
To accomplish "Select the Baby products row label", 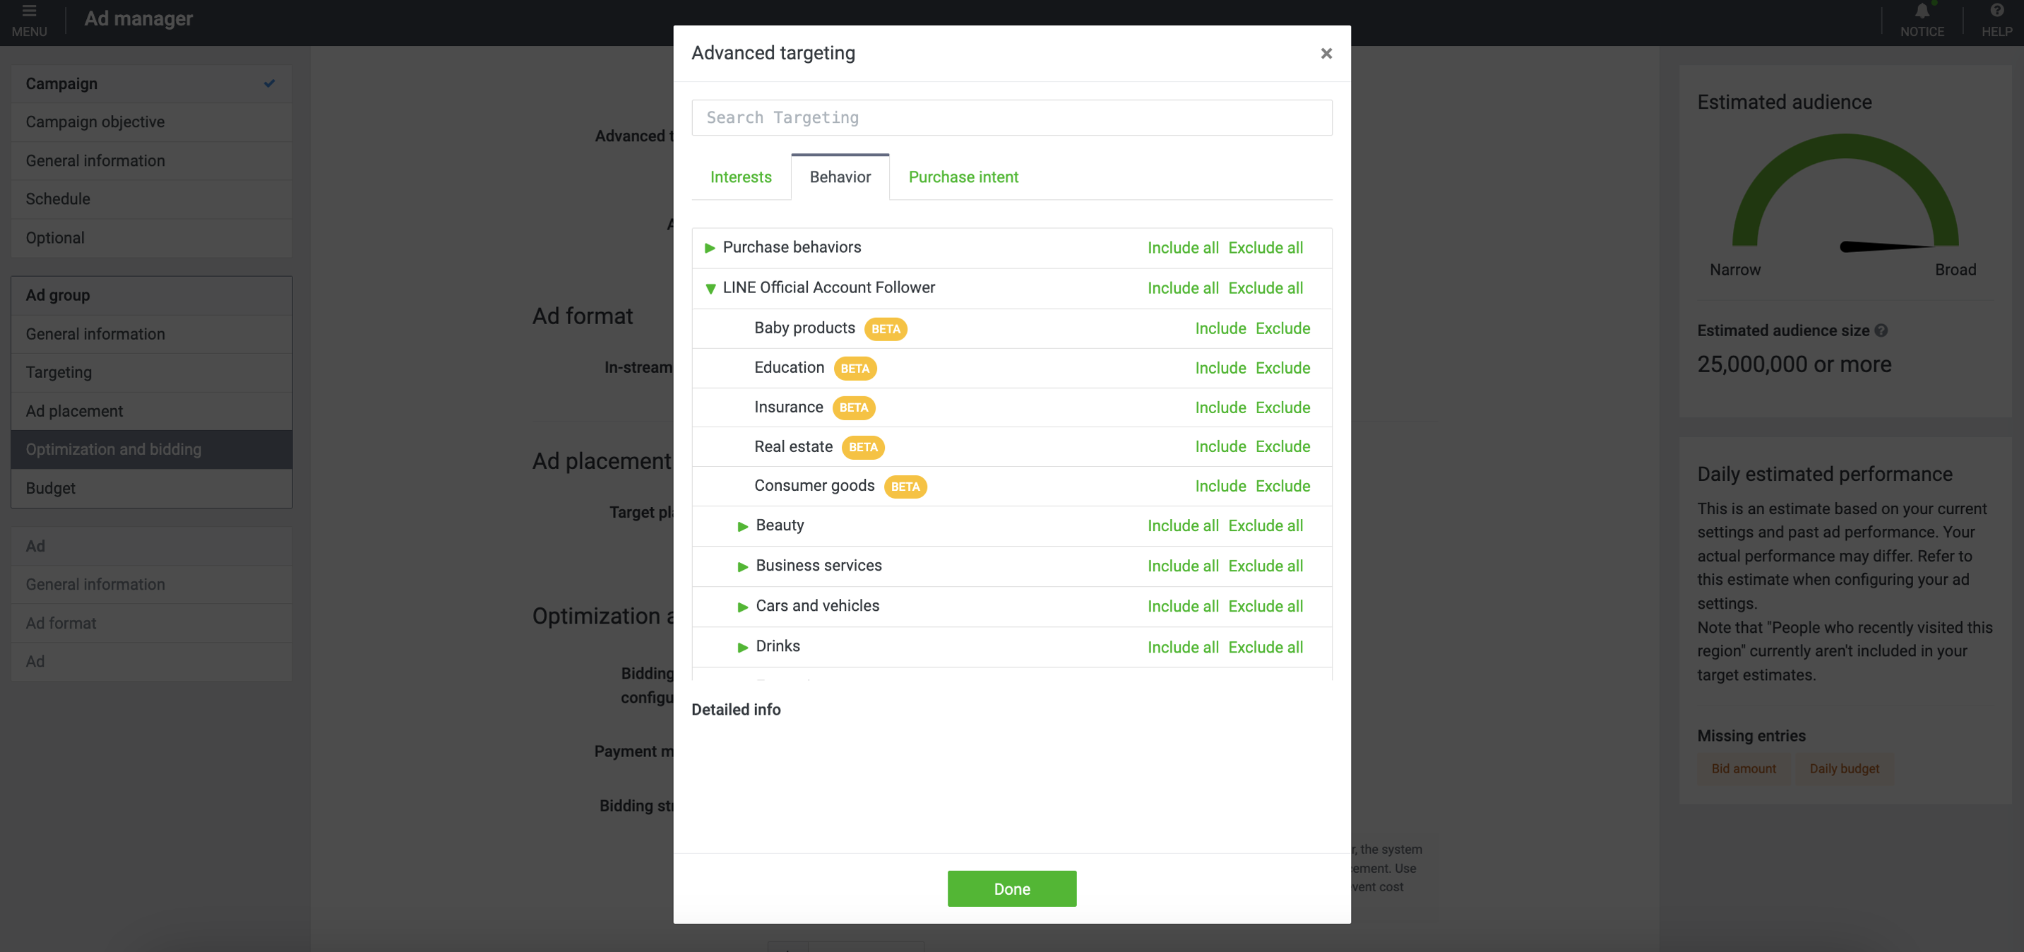I will (x=804, y=328).
